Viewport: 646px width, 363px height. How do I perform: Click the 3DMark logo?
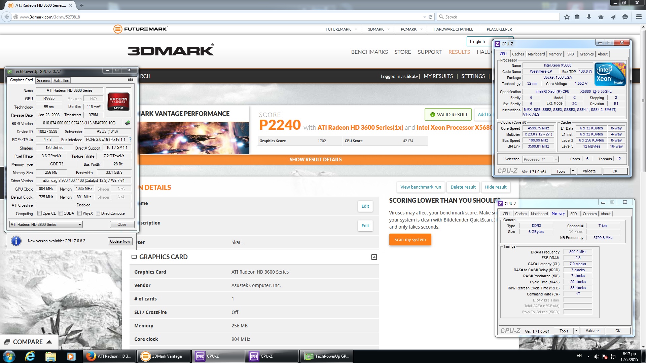(x=171, y=50)
